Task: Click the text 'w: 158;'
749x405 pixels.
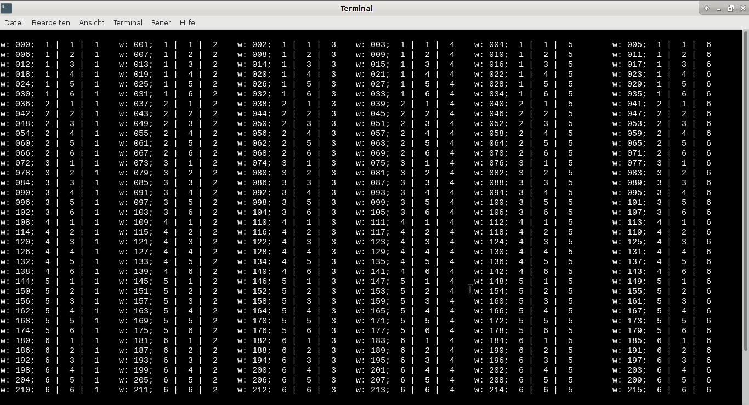Action: tap(254, 301)
